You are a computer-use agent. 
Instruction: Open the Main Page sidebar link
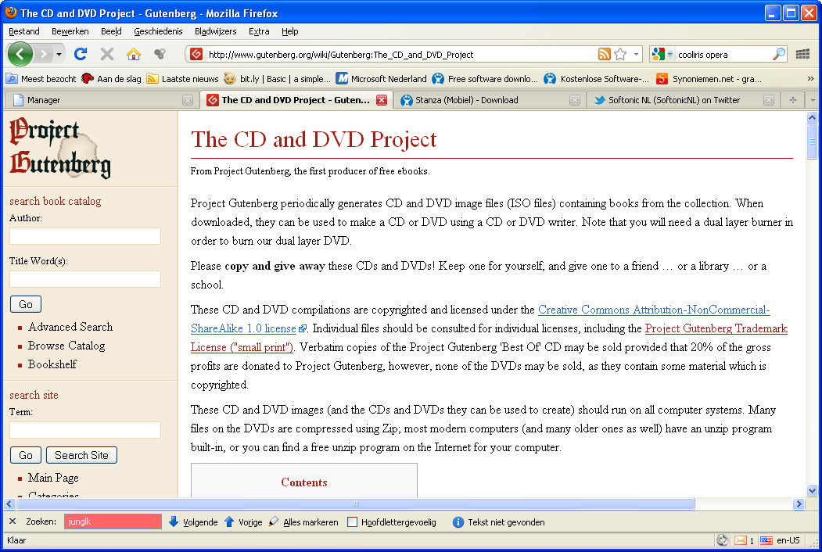pos(53,478)
